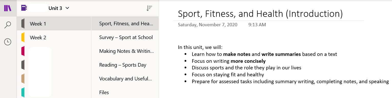Open the sort pages icon
The height and width of the screenshot is (98, 392).
pos(149,8)
